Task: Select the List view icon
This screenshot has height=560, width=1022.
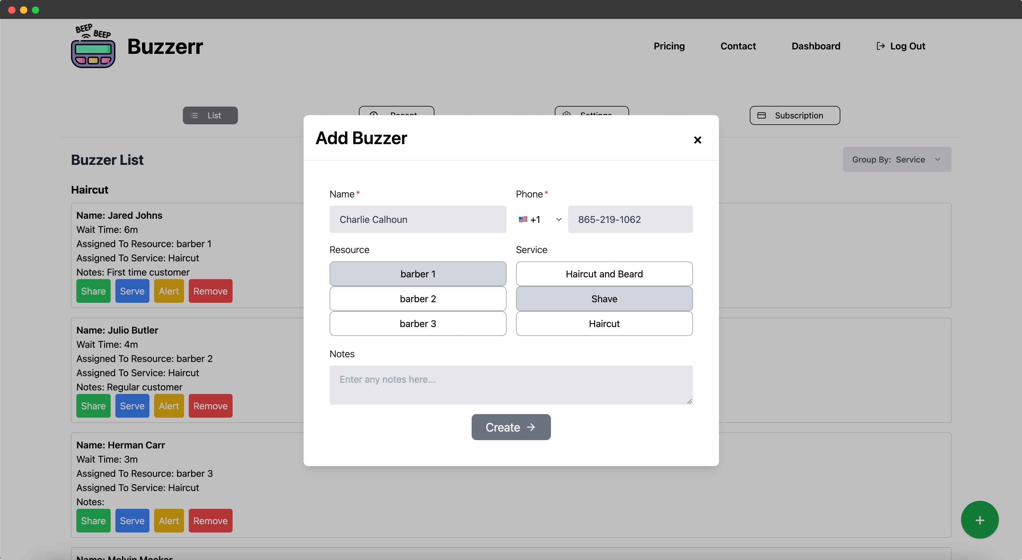Action: tap(194, 115)
